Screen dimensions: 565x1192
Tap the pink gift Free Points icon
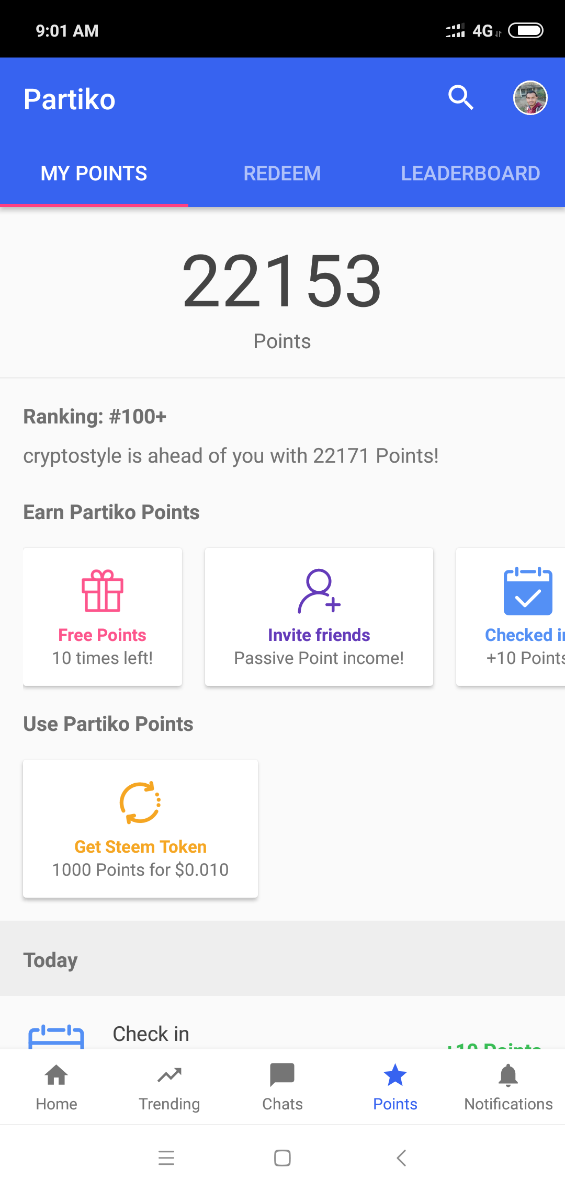pyautogui.click(x=103, y=591)
